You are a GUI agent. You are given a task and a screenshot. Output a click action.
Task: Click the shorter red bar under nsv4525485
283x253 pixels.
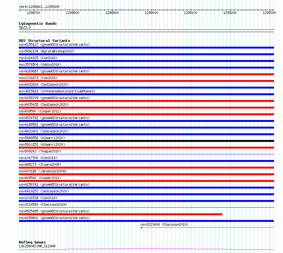(121, 214)
